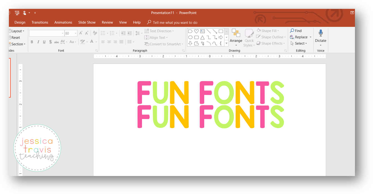Select the text box shape
The image size is (373, 194).
coord(202,31)
